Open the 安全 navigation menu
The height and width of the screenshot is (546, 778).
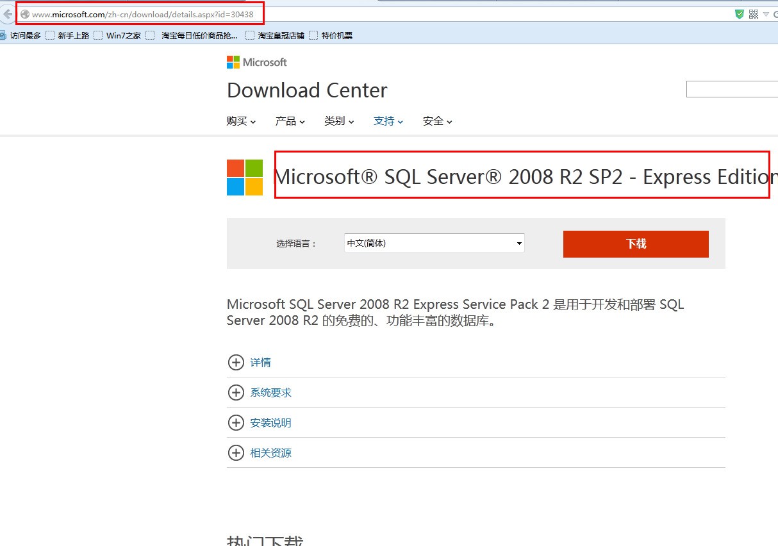pos(438,121)
